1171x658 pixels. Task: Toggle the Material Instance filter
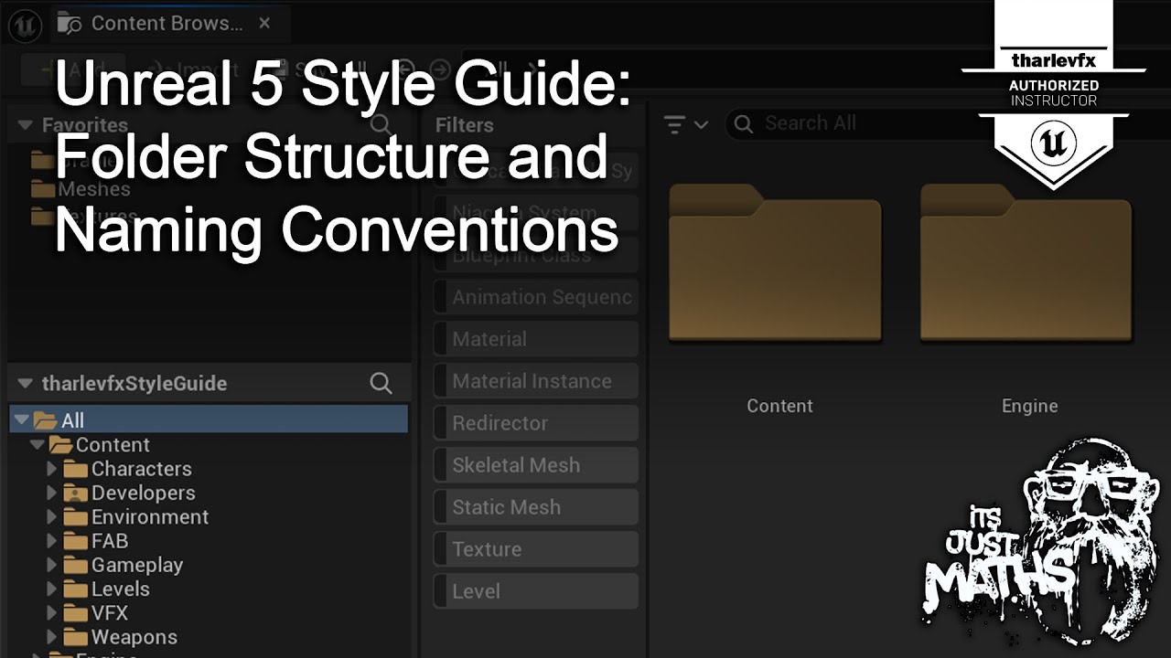[535, 381]
